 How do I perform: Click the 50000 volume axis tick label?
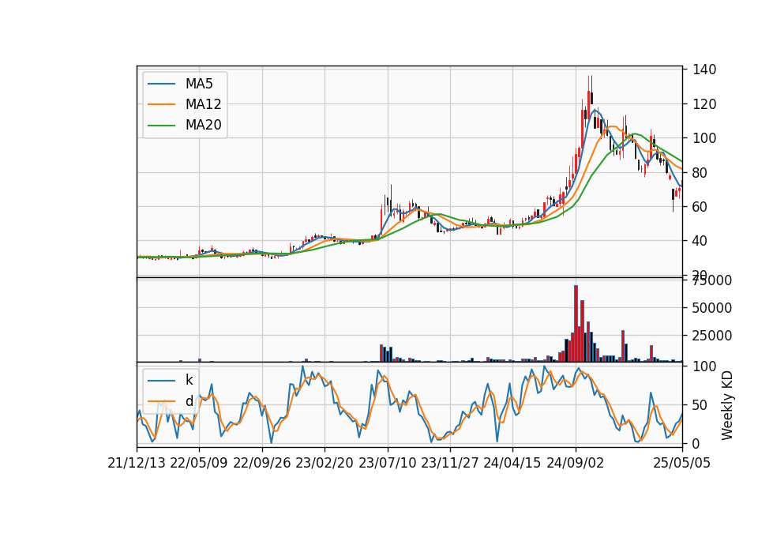(711, 307)
